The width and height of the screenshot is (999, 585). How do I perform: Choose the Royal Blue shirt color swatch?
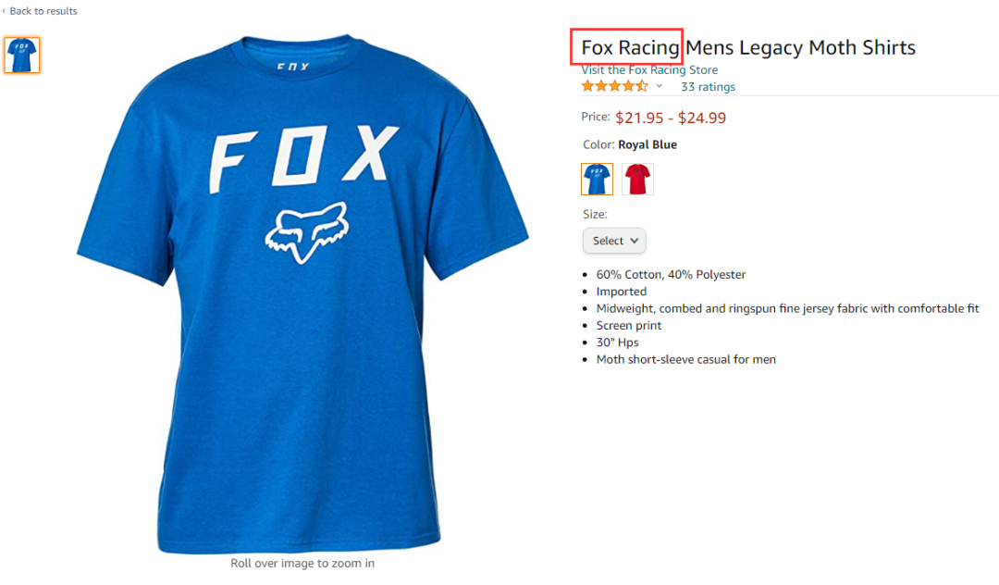pyautogui.click(x=597, y=179)
